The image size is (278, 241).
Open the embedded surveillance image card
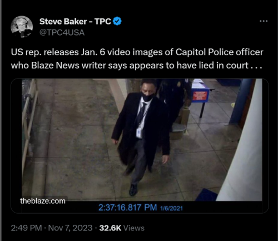point(140,146)
